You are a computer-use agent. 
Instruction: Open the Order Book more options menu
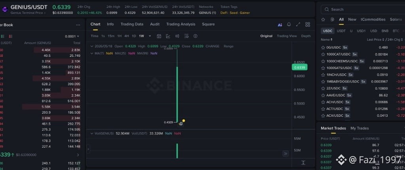pyautogui.click(x=78, y=25)
